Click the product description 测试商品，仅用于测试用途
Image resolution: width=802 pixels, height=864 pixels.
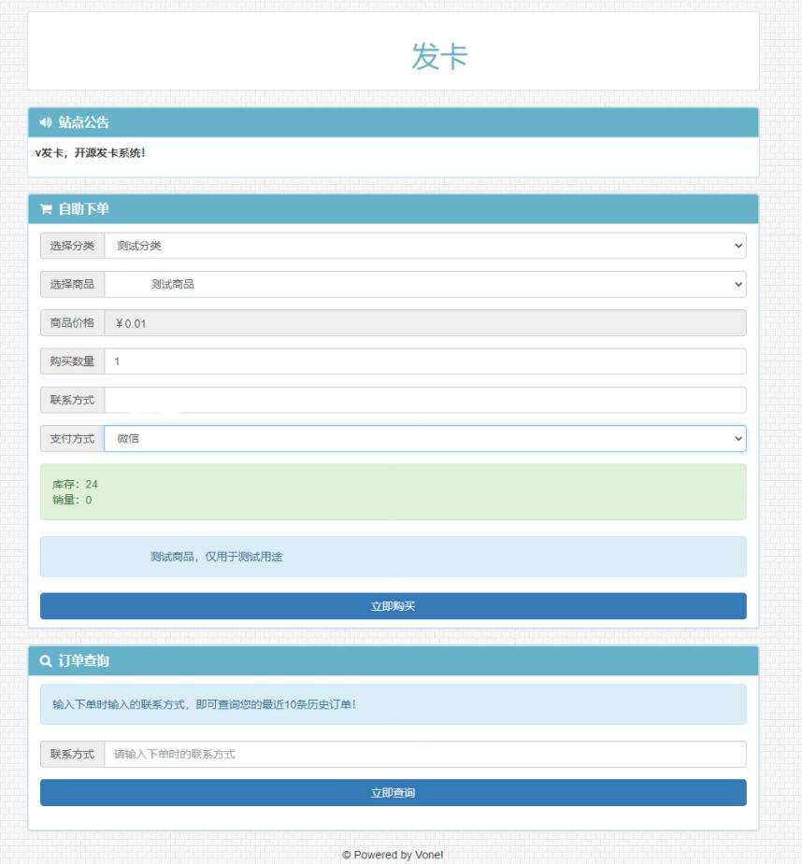pyautogui.click(x=392, y=557)
